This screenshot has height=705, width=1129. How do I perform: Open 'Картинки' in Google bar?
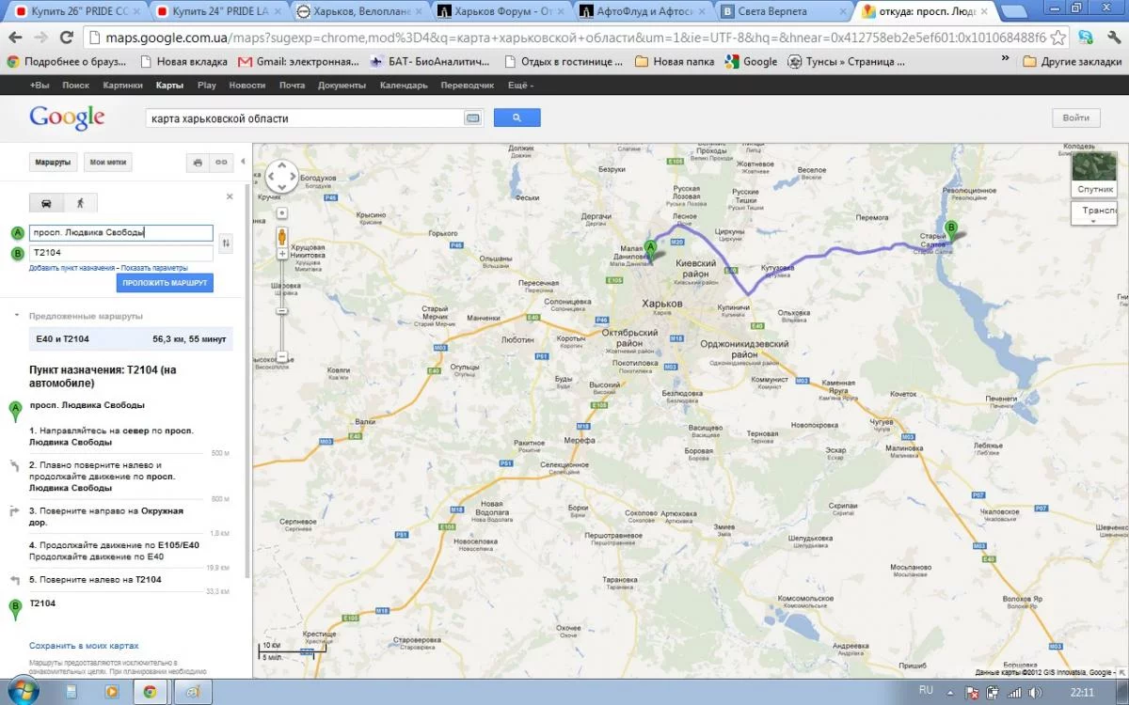coord(122,85)
